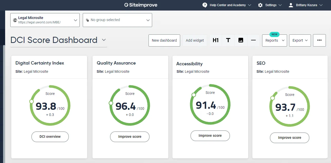Click Improve score under SEO
Screen dimensions: 331x163
point(290,138)
